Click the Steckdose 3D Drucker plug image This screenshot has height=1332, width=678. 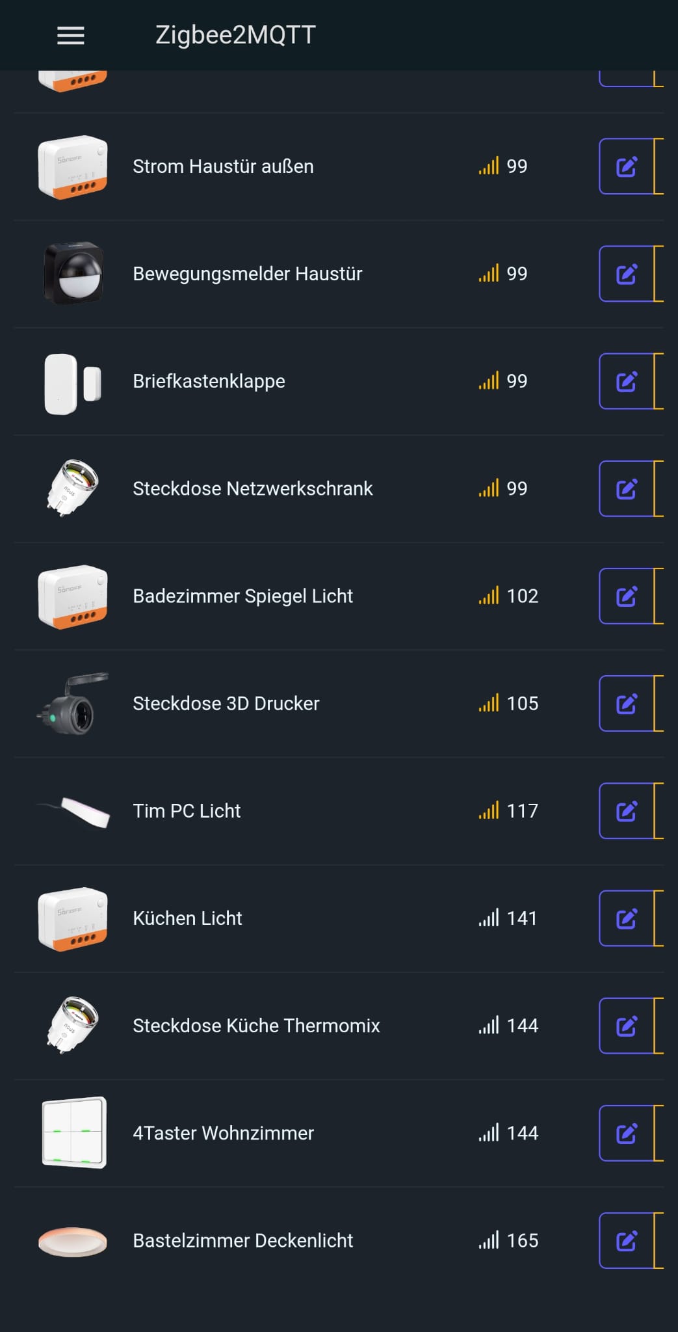click(x=73, y=704)
